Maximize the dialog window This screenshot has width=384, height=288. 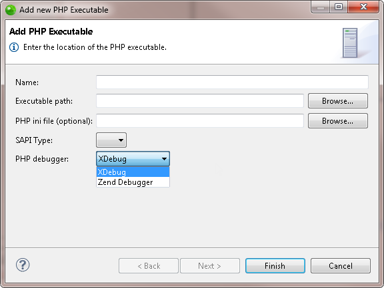tap(339, 7)
